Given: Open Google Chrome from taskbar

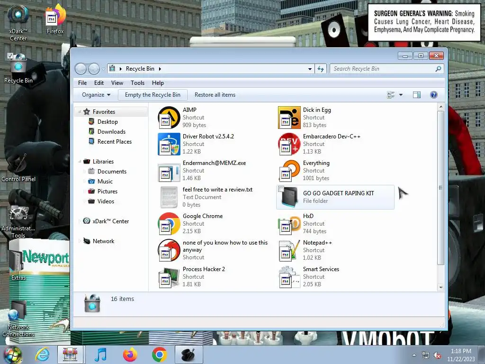Looking at the screenshot, I should point(159,355).
